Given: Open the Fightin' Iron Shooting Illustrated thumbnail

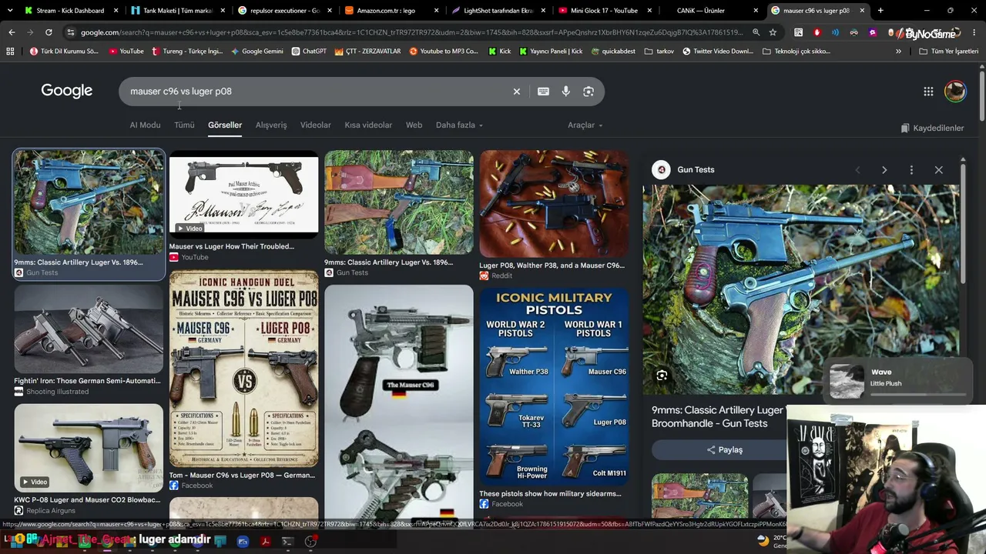Looking at the screenshot, I should click(89, 329).
